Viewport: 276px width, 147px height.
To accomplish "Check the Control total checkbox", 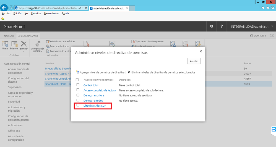I will (x=78, y=85).
